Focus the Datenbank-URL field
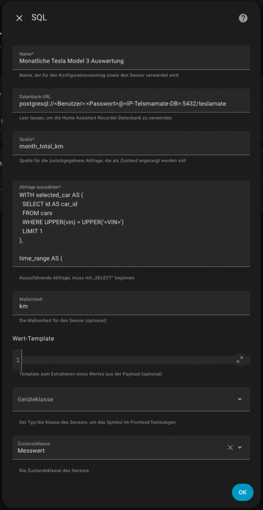The width and height of the screenshot is (263, 510). tap(131, 100)
